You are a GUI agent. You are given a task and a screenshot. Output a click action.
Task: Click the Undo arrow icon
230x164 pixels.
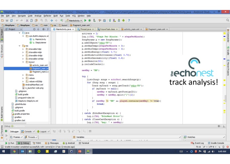pos(17,21)
